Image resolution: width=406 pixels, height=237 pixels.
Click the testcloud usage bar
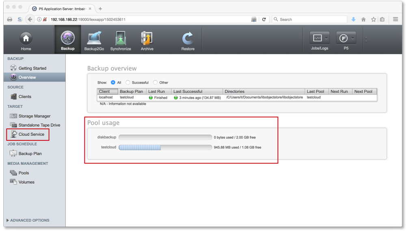coord(164,147)
